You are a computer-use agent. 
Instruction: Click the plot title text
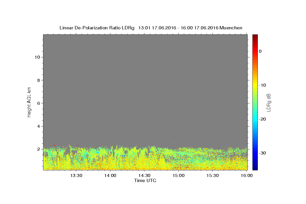click(x=151, y=28)
